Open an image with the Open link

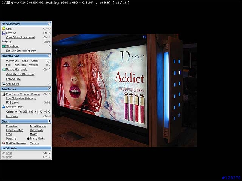tap(9, 29)
